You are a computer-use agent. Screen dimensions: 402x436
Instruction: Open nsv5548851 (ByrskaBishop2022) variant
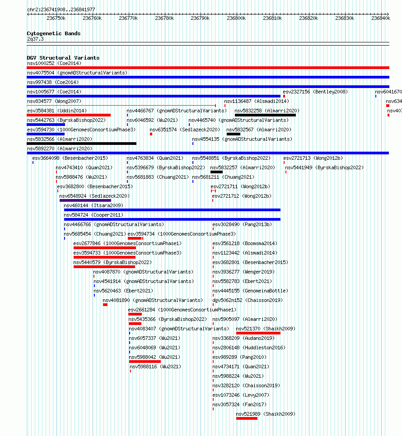click(231, 158)
